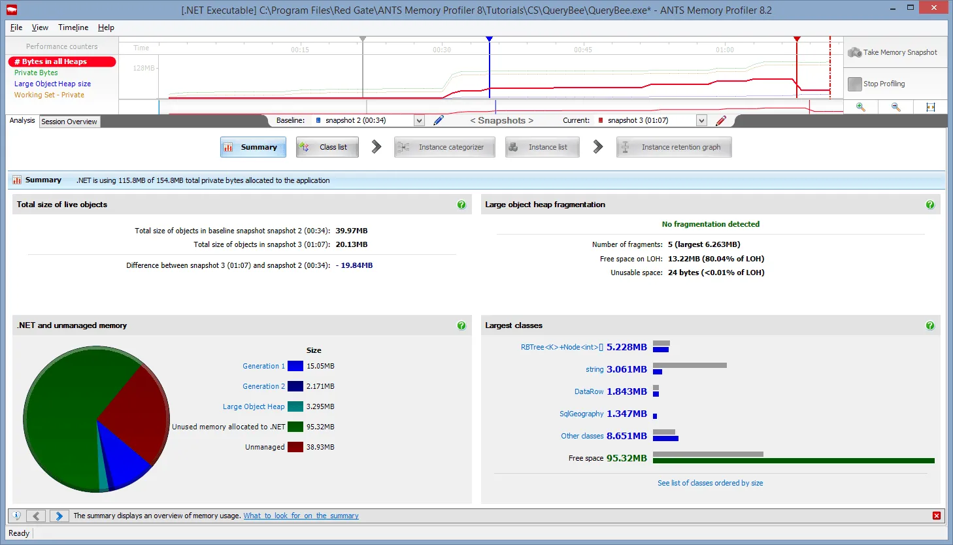Click the Take Memory Snapshot camera icon
The width and height of the screenshot is (953, 545).
click(x=854, y=52)
